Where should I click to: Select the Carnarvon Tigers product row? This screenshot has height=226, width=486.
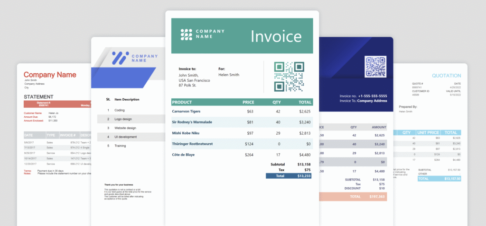tap(242, 112)
